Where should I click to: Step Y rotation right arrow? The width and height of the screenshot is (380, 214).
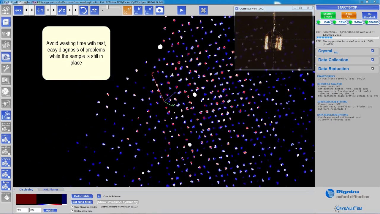[54, 10]
